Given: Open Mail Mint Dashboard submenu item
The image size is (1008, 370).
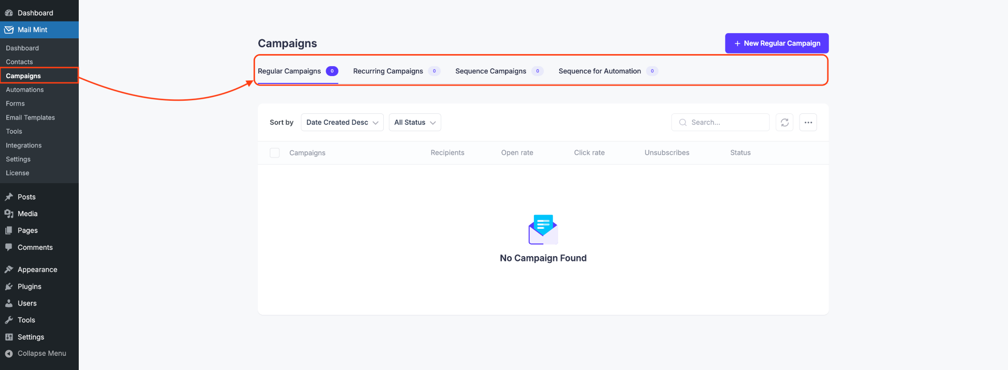Looking at the screenshot, I should [23, 48].
